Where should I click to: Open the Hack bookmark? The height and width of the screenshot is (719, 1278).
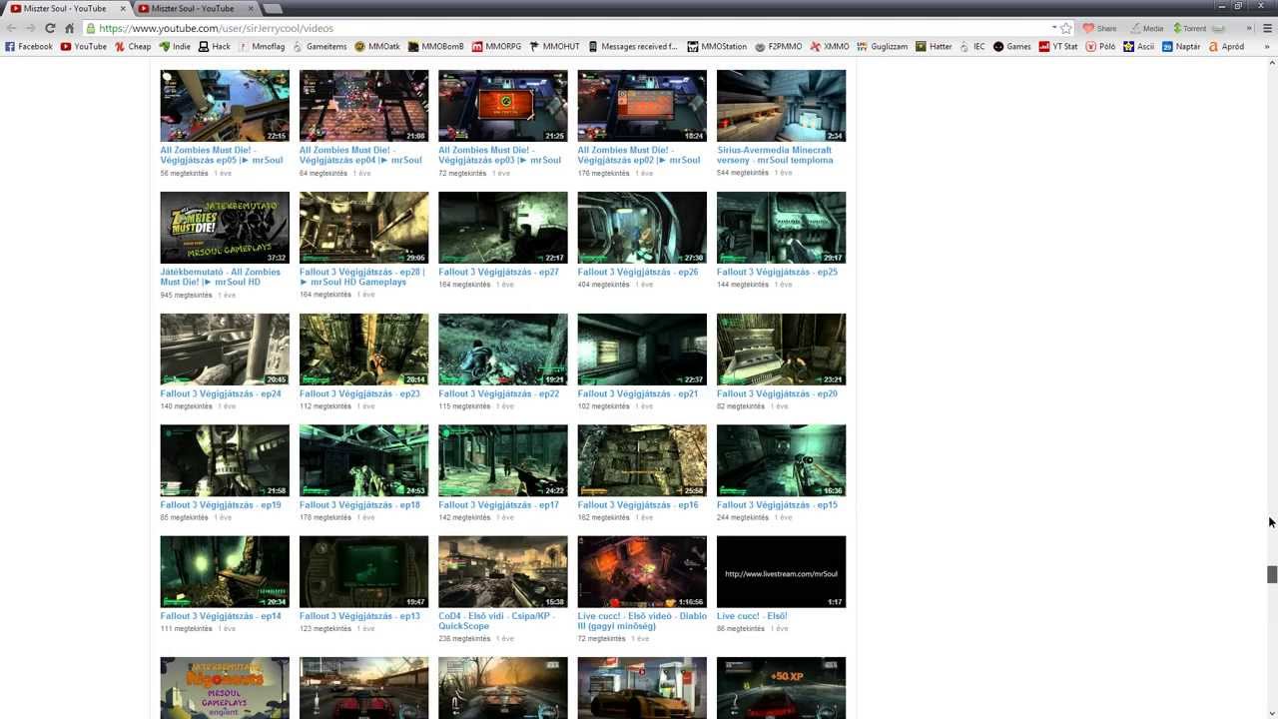(x=215, y=46)
